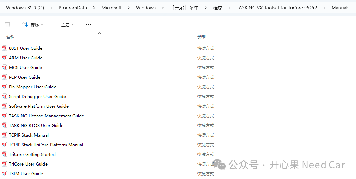The width and height of the screenshot is (356, 179).
Task: Expand the chevron after 程序
Action: click(229, 8)
